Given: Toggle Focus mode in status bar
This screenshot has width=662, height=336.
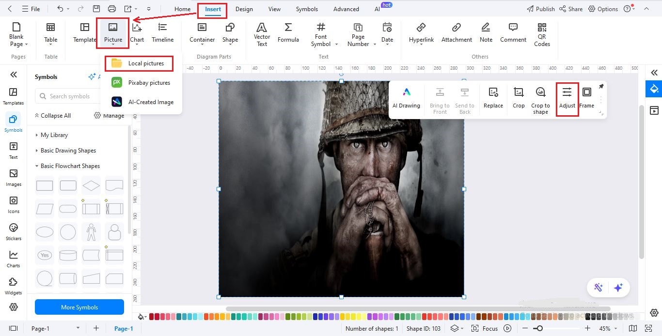Looking at the screenshot, I should point(485,328).
